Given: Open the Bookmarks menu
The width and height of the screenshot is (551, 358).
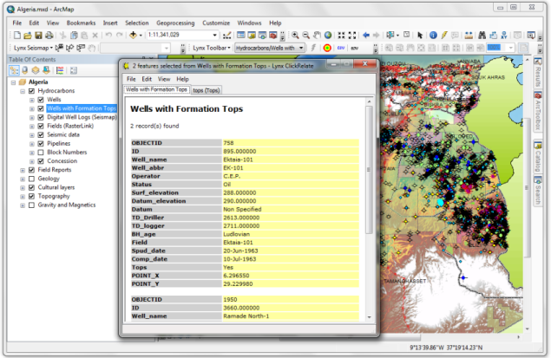Looking at the screenshot, I should click(81, 23).
